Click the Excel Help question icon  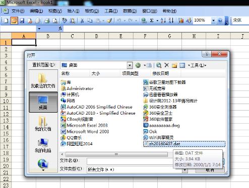[220, 21]
